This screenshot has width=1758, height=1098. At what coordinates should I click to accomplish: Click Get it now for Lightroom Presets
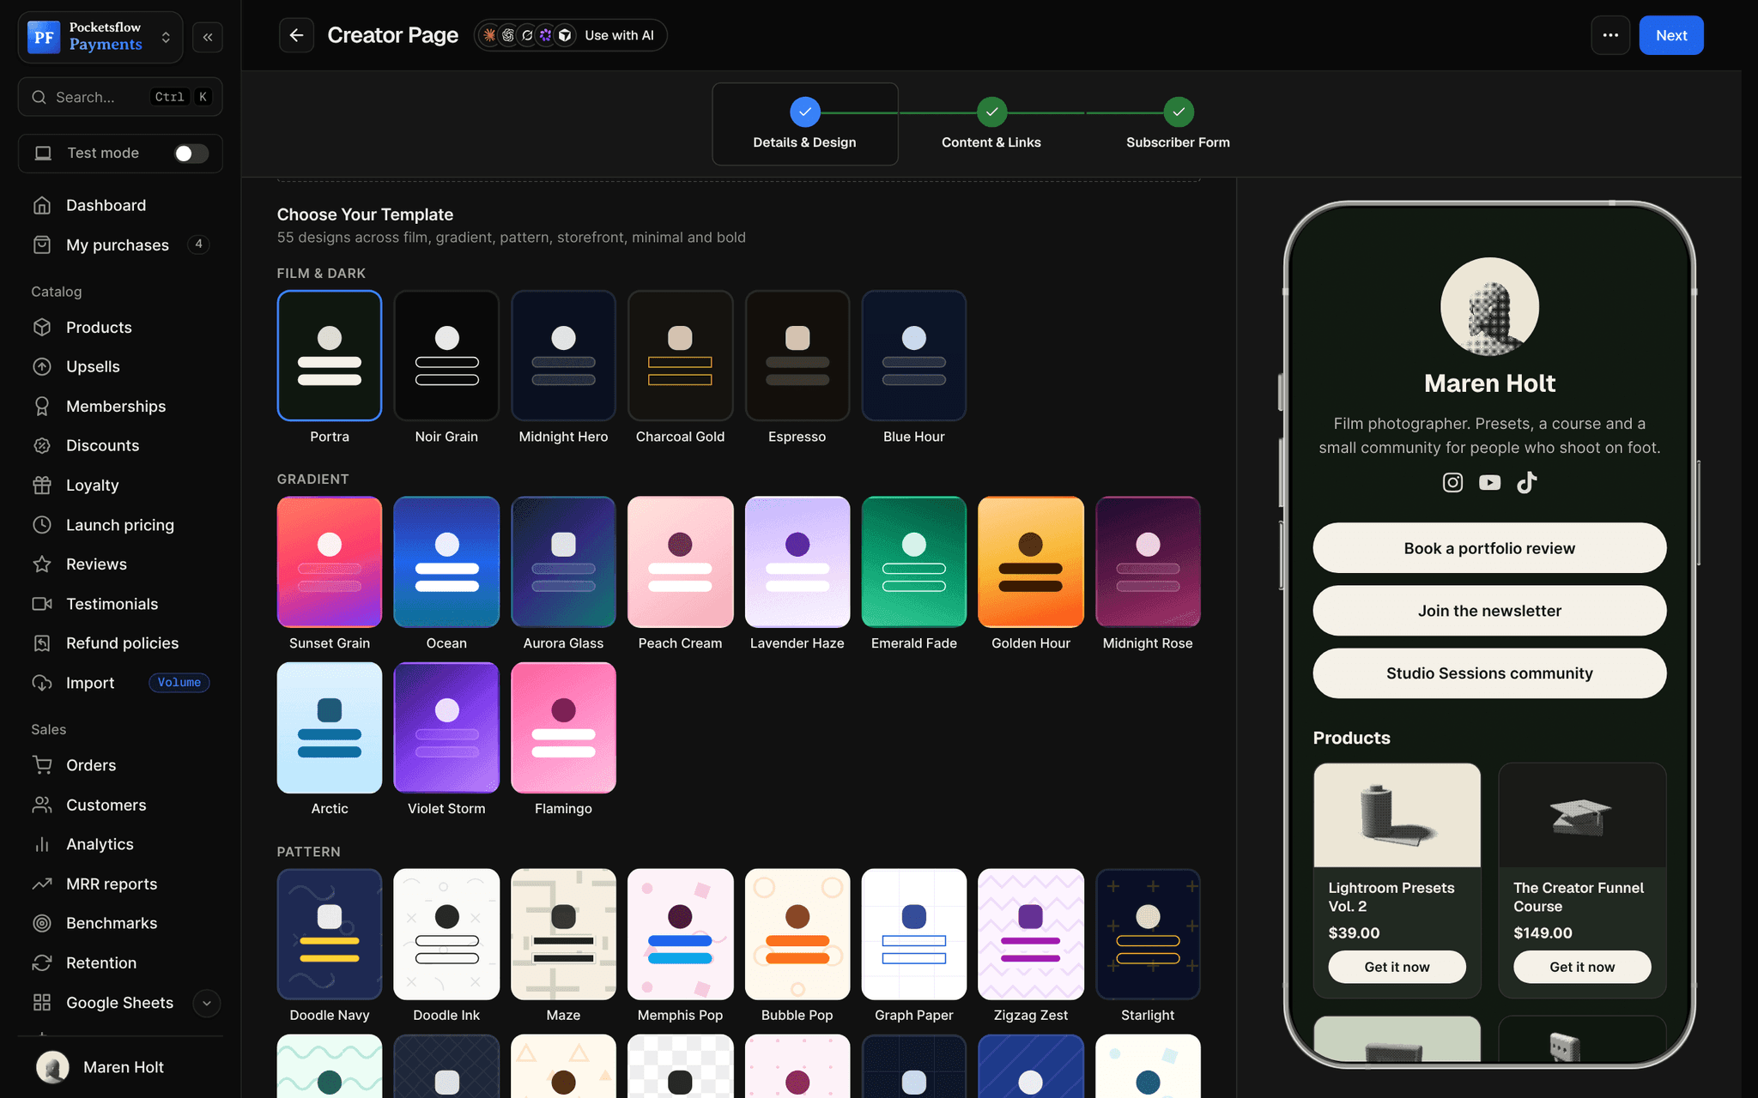[1397, 967]
